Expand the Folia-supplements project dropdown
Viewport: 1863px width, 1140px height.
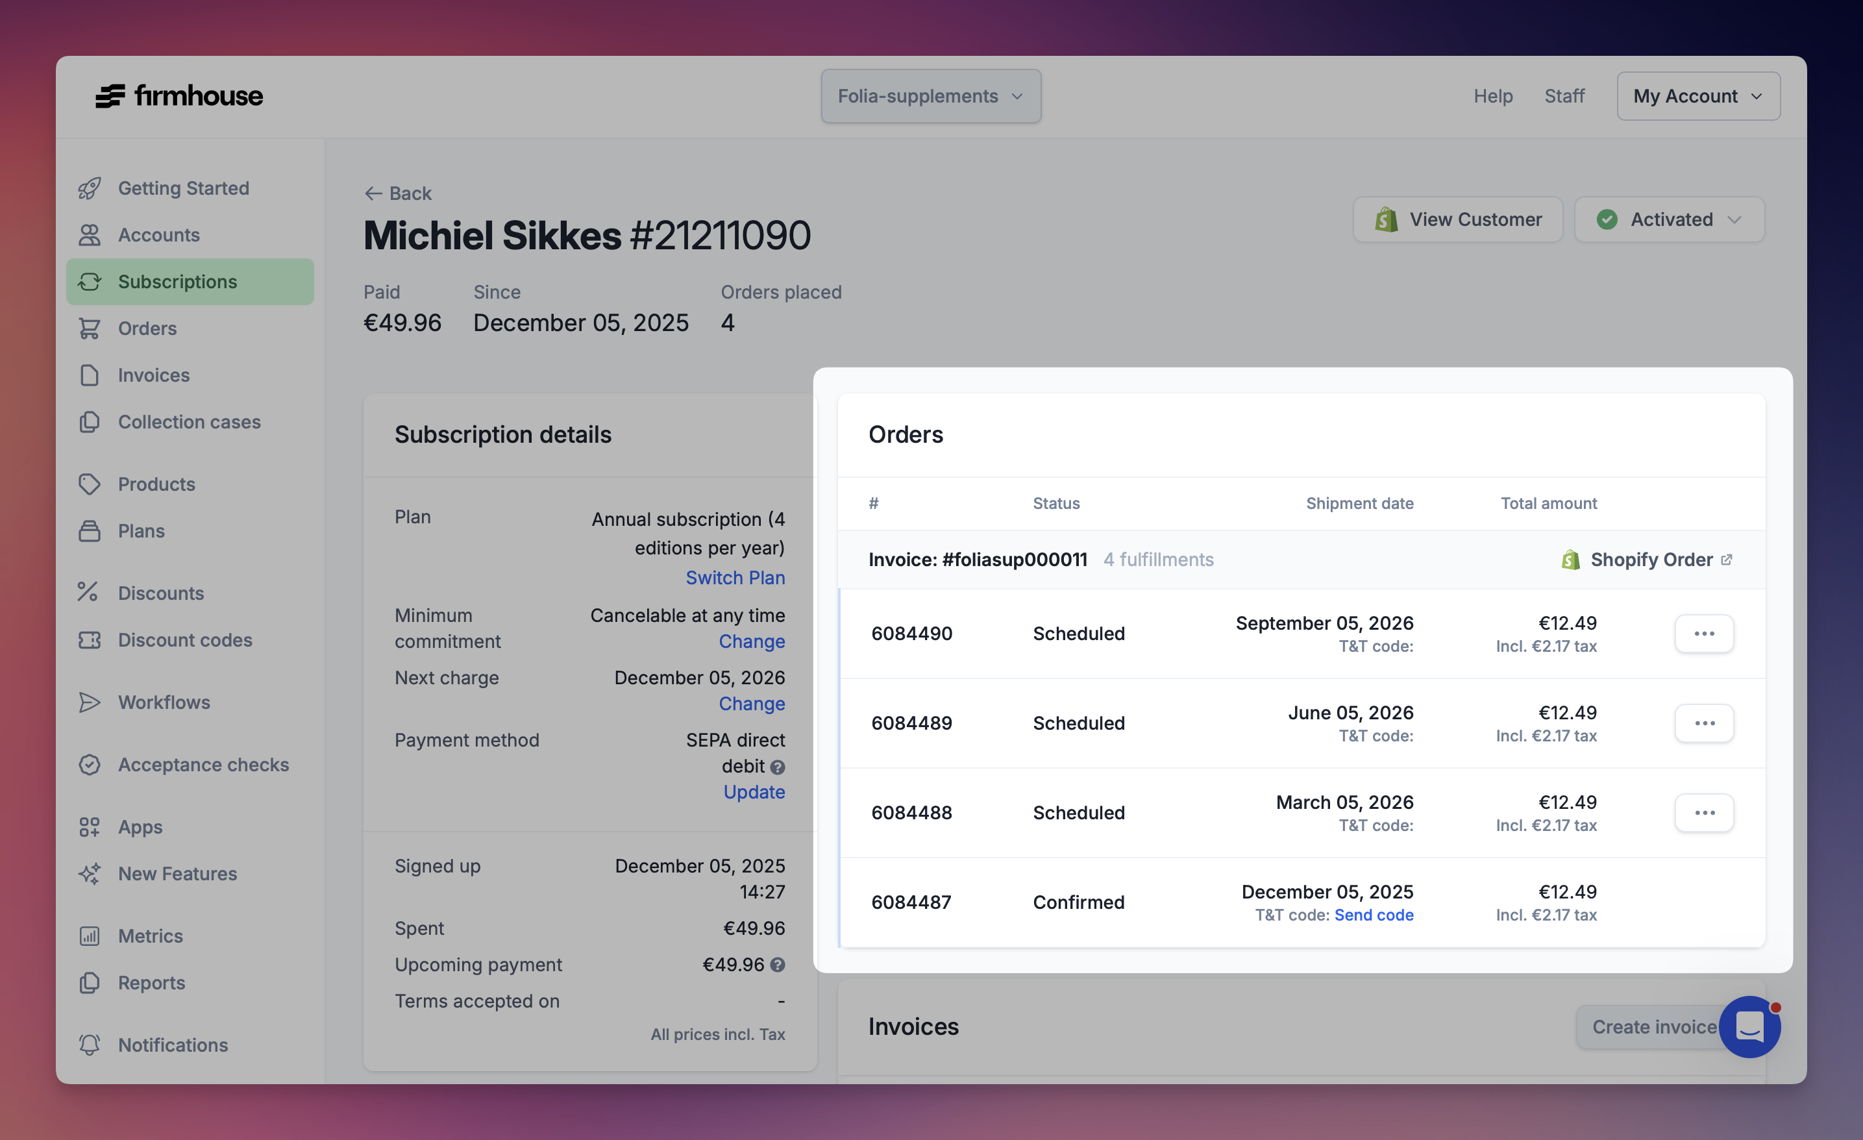point(931,96)
